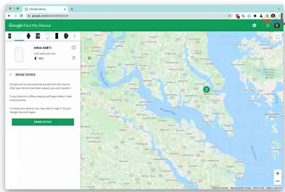Image resolution: width=285 pixels, height=192 pixels.
Task: Click the device thumbnail image
Action: (x=19, y=54)
